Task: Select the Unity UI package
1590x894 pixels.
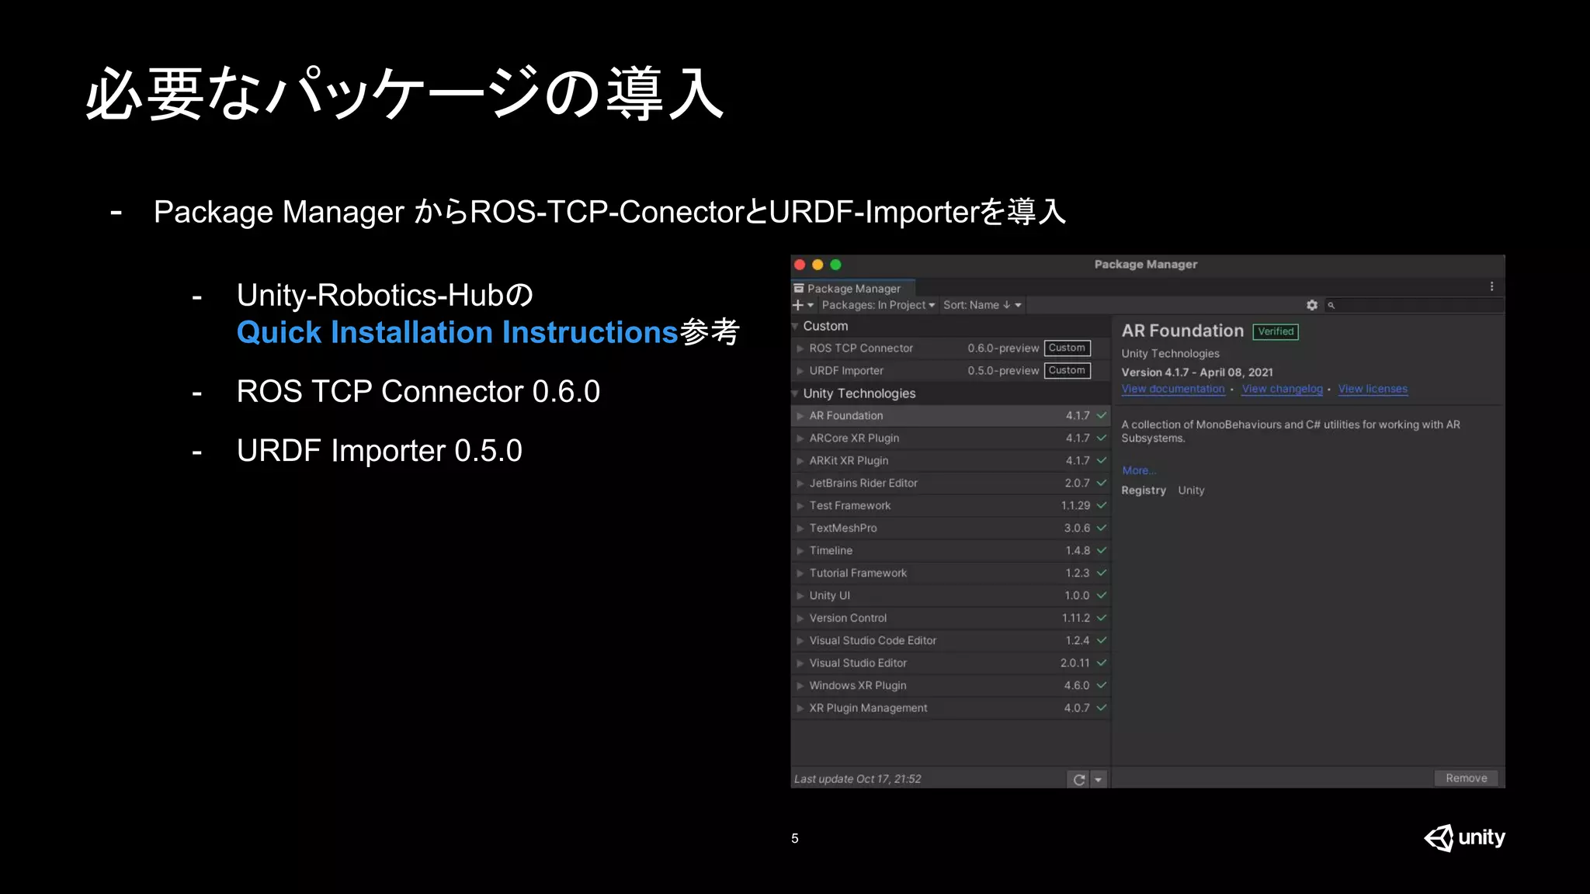Action: click(x=951, y=595)
